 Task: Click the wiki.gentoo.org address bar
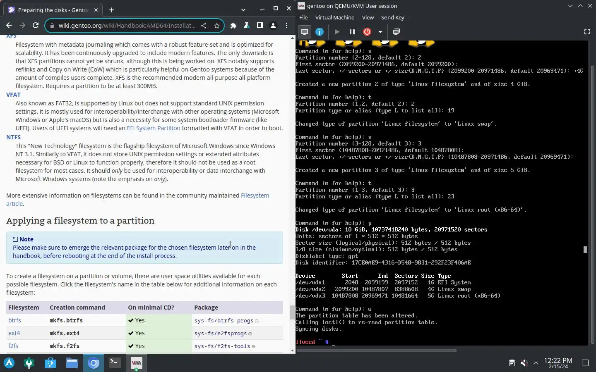point(127,26)
